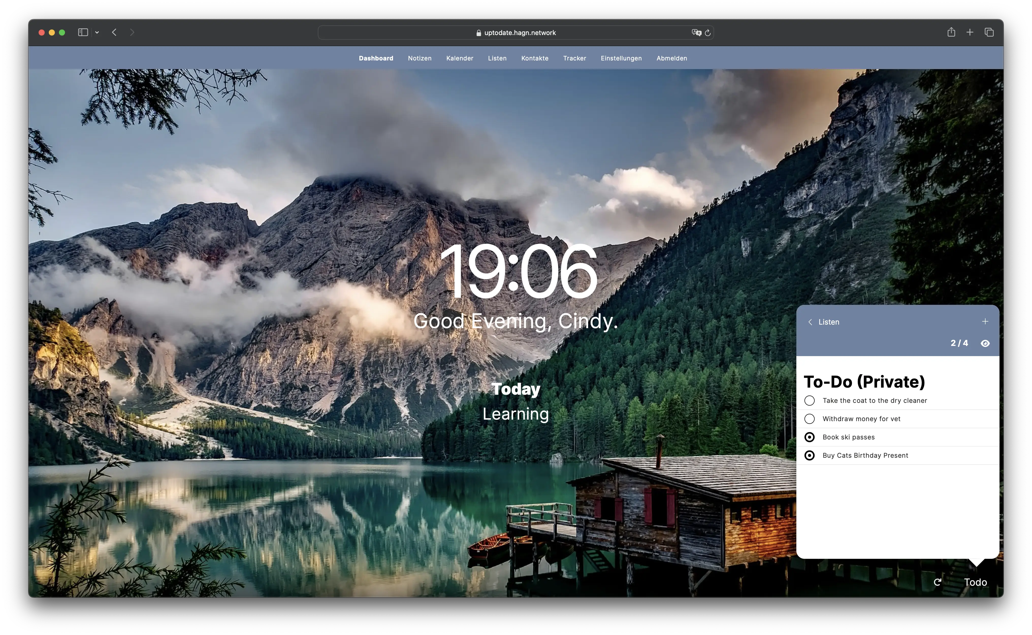Click the plus icon in Listen panel

click(985, 322)
